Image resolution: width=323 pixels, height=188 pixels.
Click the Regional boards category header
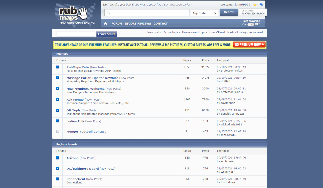point(67,144)
